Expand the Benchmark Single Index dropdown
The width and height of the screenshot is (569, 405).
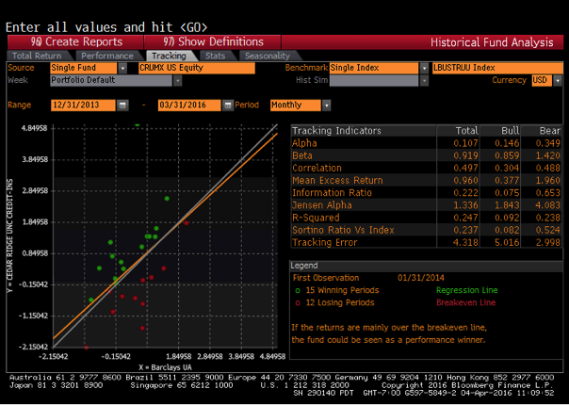click(x=421, y=69)
